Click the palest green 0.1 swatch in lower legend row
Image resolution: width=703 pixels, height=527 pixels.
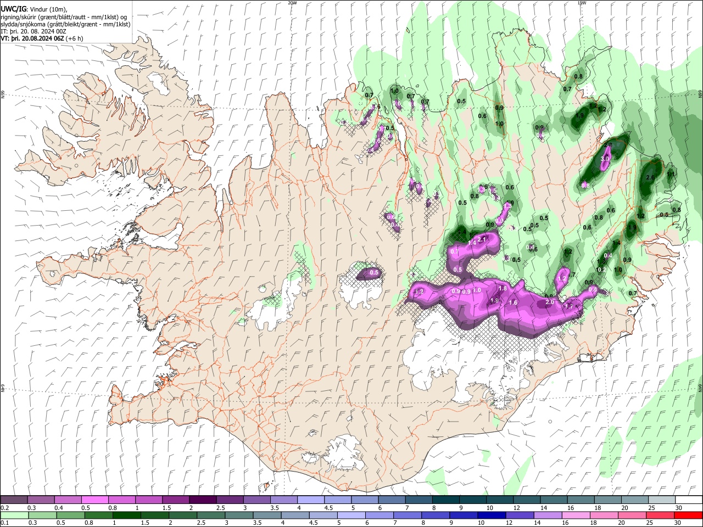[x=14, y=515]
